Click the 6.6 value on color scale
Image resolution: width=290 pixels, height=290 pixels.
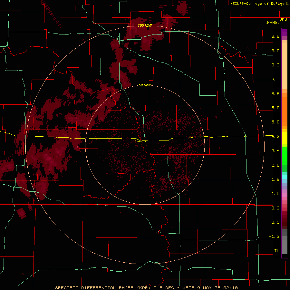point(275,93)
